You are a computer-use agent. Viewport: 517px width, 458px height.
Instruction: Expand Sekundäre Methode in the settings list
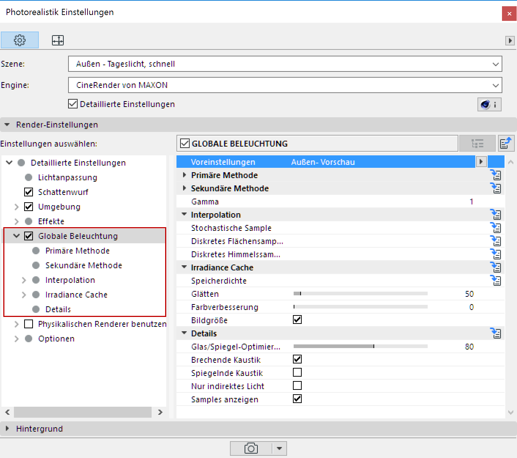point(184,188)
